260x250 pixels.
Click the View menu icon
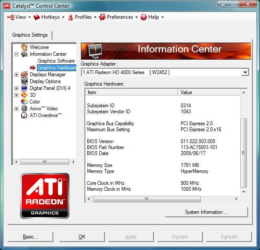click(x=11, y=17)
